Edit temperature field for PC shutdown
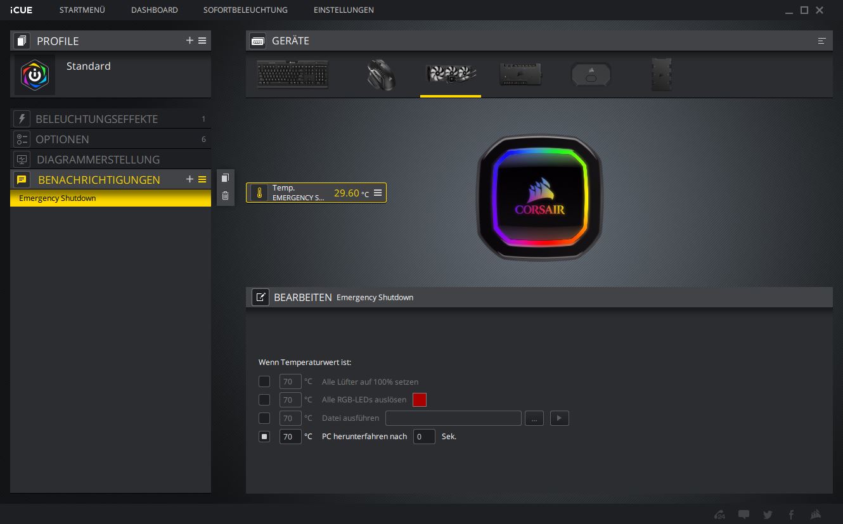Viewport: 843px width, 524px height. click(290, 437)
